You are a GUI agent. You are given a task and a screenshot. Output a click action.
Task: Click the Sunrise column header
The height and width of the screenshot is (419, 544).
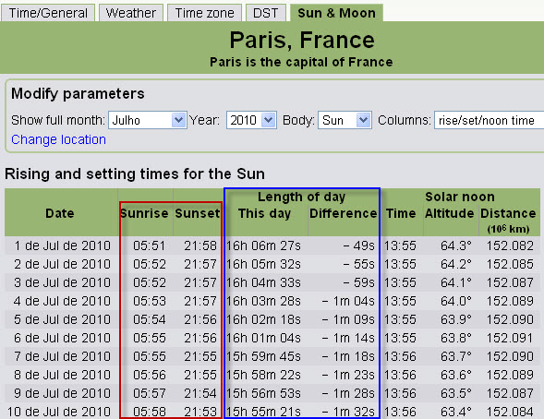(x=145, y=213)
